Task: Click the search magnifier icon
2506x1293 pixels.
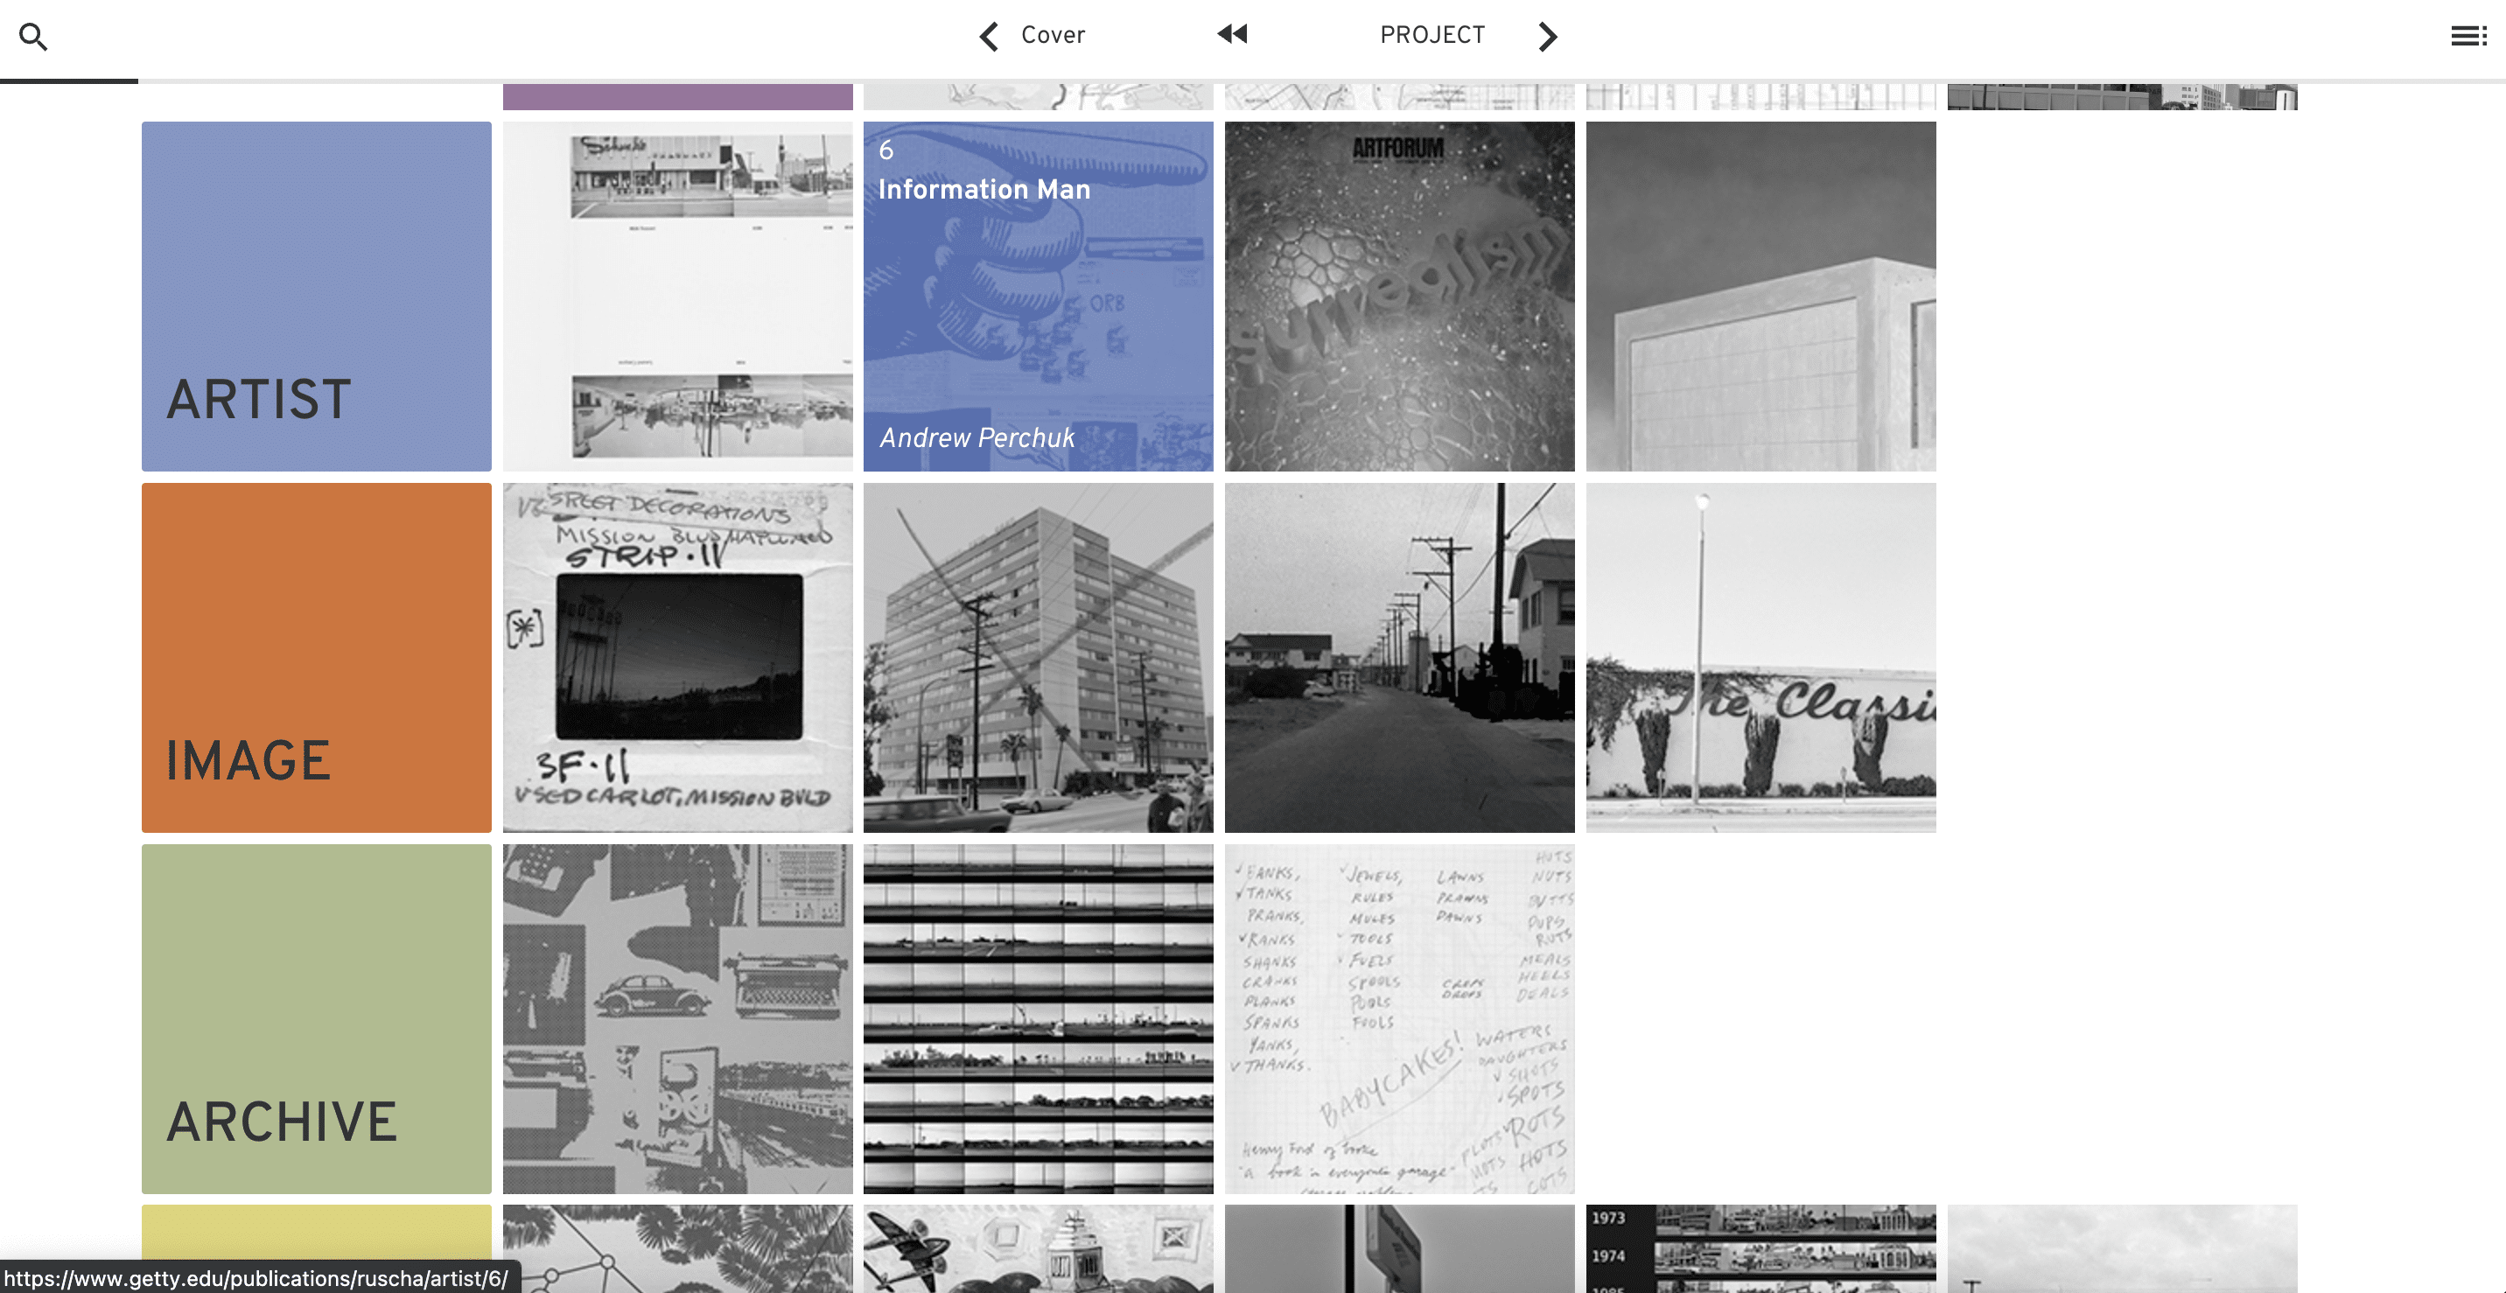Action: (33, 37)
